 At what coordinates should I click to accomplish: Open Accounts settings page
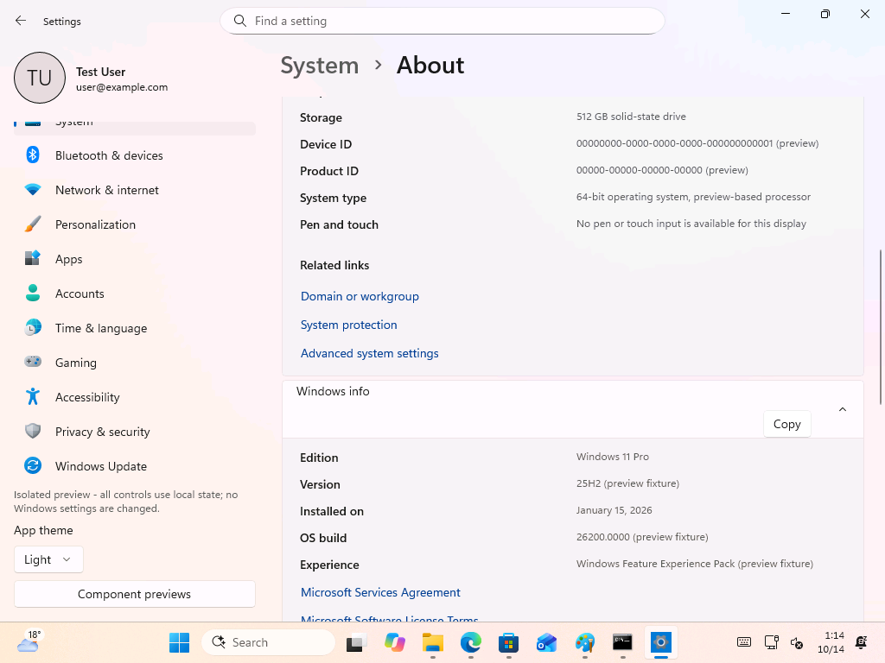[134, 294]
